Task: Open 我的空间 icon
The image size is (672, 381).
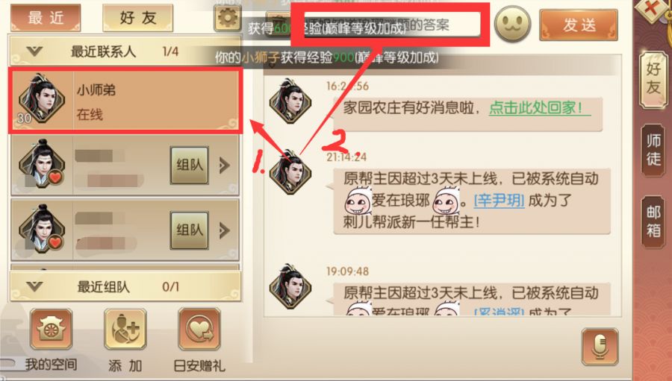Action: (x=51, y=330)
